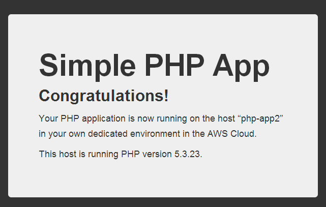
Task: Click the exclamation mark after Congratulations
Action: 166,96
